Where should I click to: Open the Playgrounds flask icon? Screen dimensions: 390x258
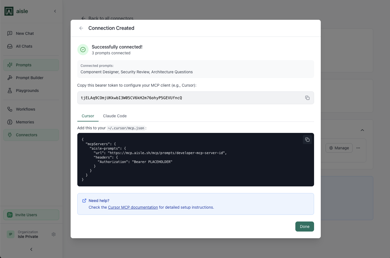[x=10, y=90]
